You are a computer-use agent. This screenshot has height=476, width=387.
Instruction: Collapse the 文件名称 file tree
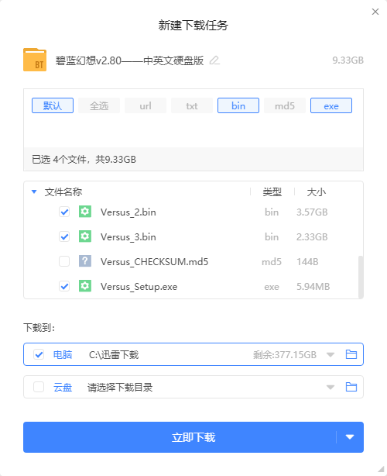point(34,191)
